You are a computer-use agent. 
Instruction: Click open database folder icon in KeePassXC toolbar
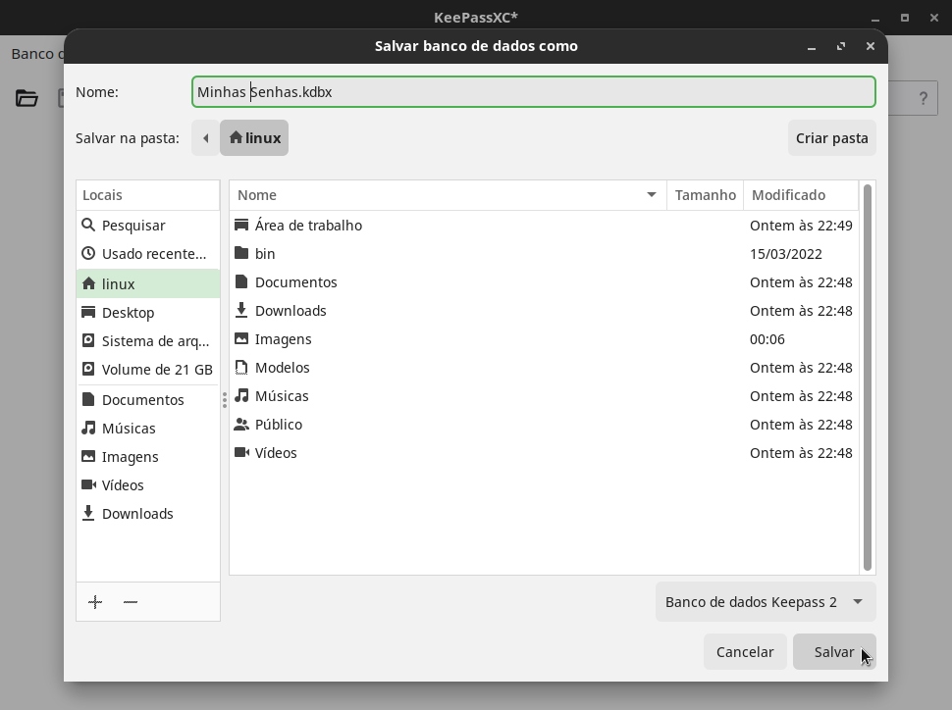click(26, 98)
